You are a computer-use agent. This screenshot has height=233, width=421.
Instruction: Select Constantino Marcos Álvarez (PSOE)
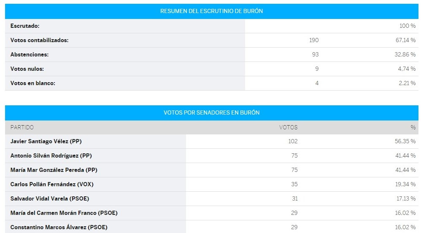pyautogui.click(x=59, y=227)
